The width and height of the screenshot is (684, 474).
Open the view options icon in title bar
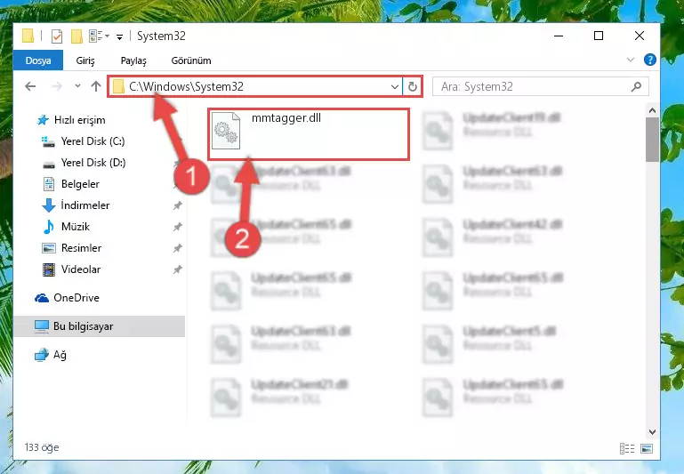tap(95, 36)
